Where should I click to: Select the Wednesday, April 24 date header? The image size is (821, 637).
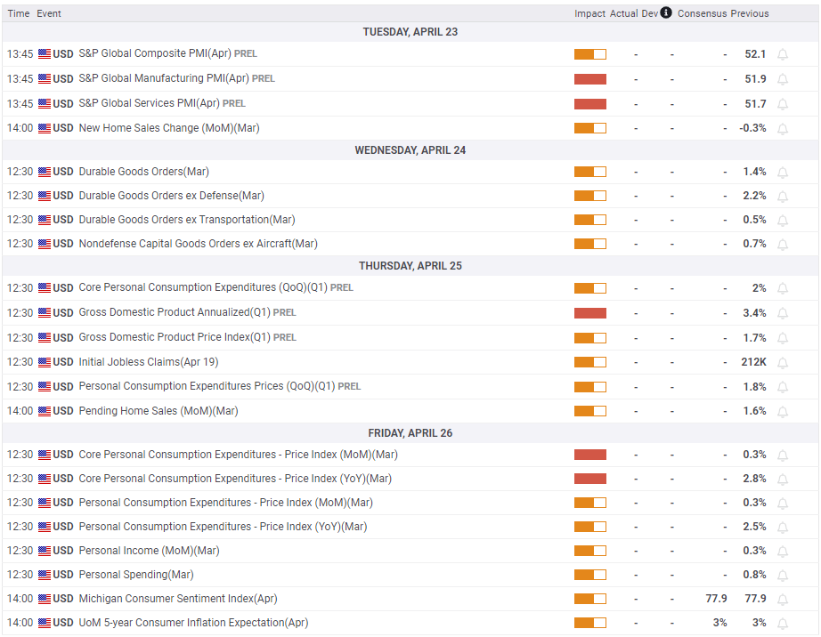coord(410,150)
